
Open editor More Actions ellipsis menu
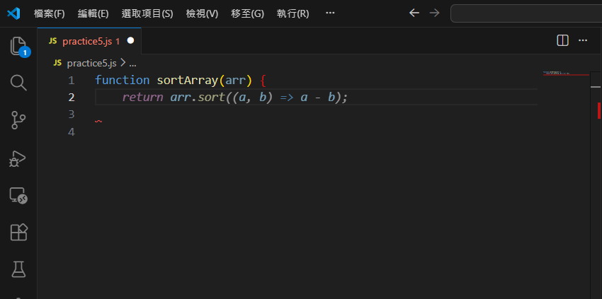pyautogui.click(x=583, y=41)
